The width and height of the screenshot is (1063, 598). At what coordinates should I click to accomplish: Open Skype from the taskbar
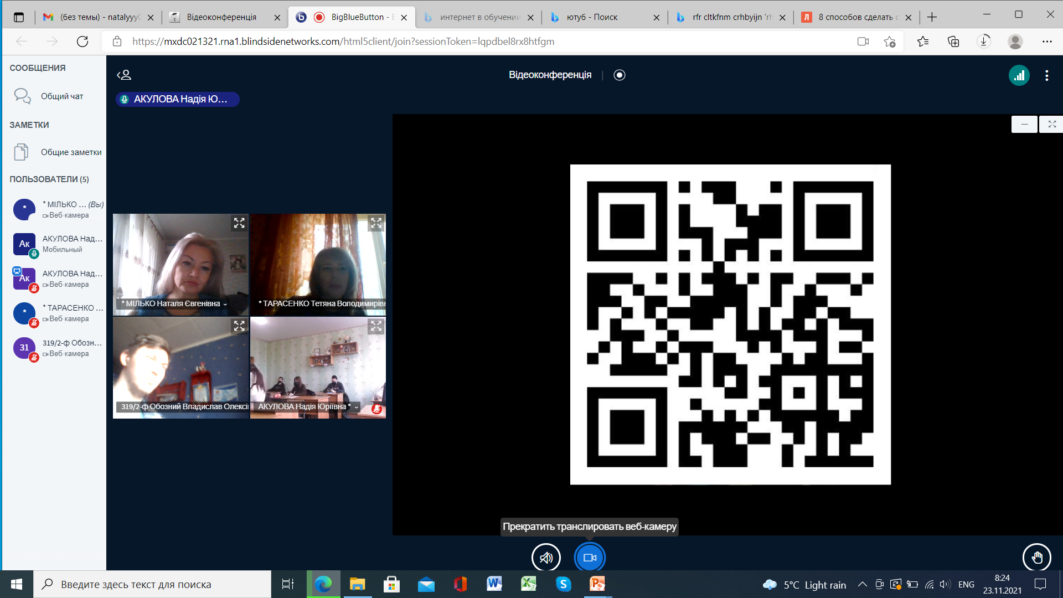click(563, 584)
